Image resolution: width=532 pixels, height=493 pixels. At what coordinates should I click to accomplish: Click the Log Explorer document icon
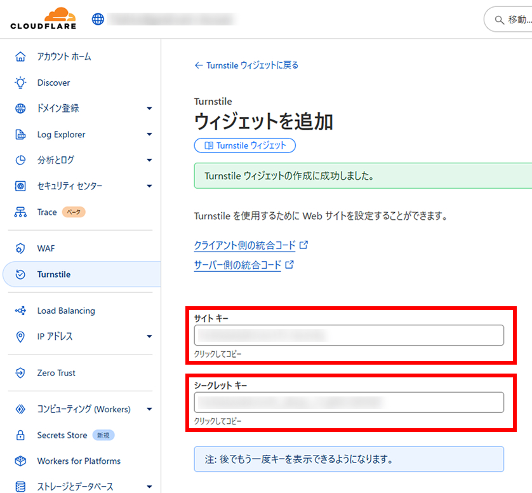pyautogui.click(x=20, y=135)
